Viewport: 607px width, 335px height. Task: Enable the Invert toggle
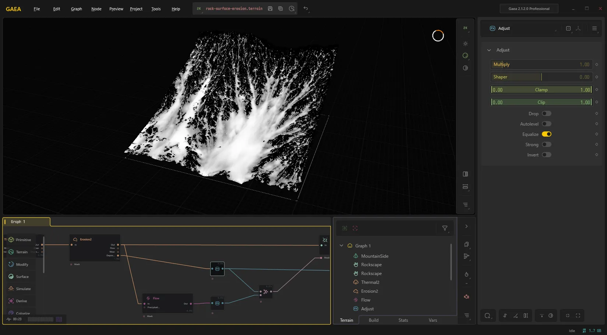tap(547, 155)
